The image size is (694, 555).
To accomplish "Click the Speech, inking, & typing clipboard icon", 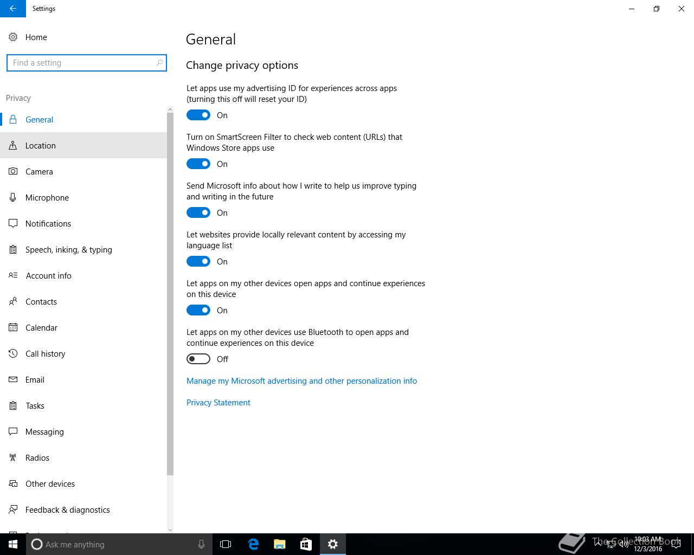I will 13,249.
